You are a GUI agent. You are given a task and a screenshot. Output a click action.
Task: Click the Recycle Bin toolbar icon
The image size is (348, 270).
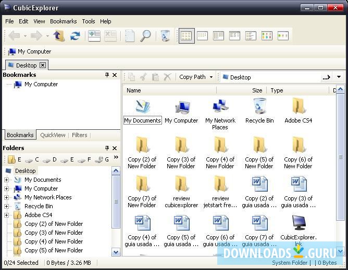165,36
